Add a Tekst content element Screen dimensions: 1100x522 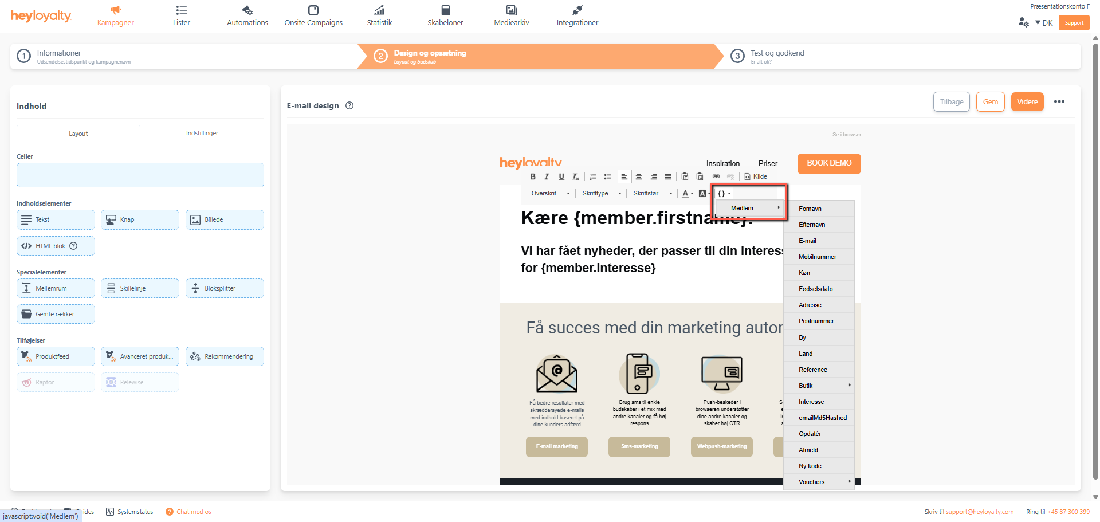click(x=56, y=219)
